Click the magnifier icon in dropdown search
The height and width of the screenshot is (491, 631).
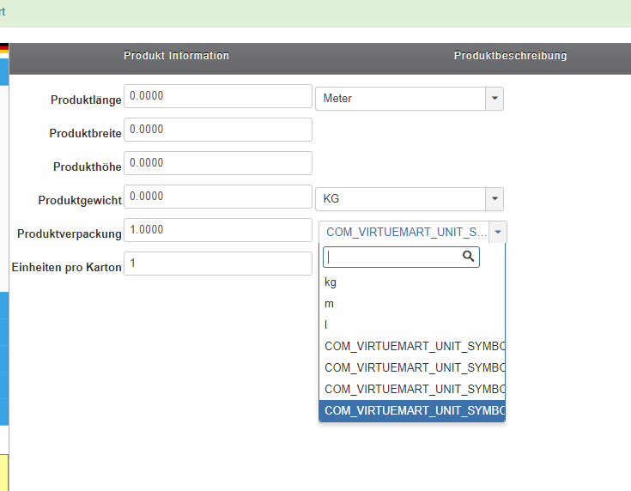point(468,256)
